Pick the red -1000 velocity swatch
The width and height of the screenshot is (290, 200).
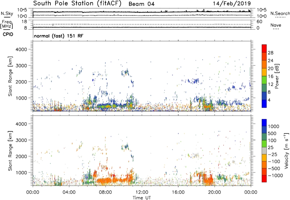tap(264, 179)
